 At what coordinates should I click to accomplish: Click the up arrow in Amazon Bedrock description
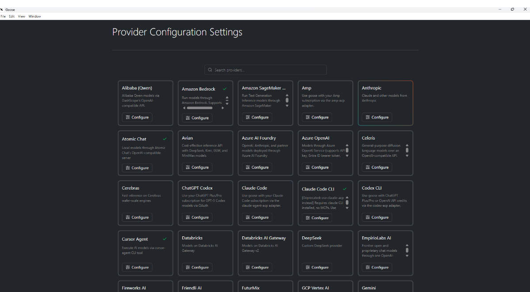coord(227,98)
